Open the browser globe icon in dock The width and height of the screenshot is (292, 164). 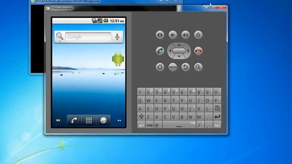coord(104,120)
